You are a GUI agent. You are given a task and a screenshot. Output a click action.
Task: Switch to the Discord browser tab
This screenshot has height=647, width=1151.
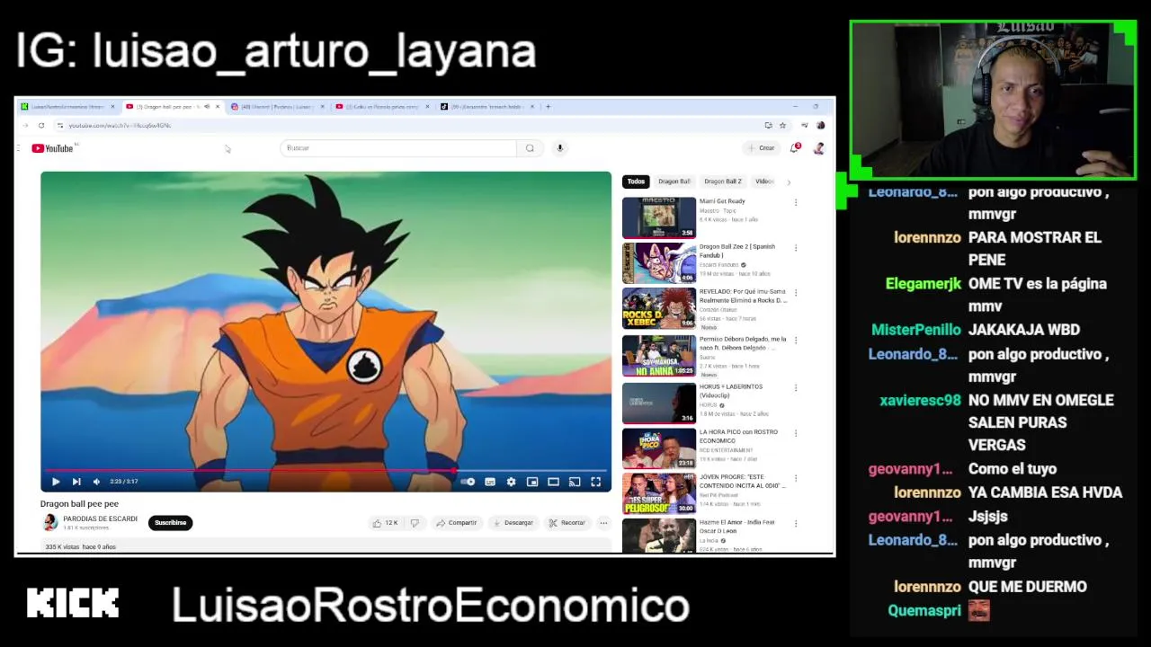click(x=276, y=107)
